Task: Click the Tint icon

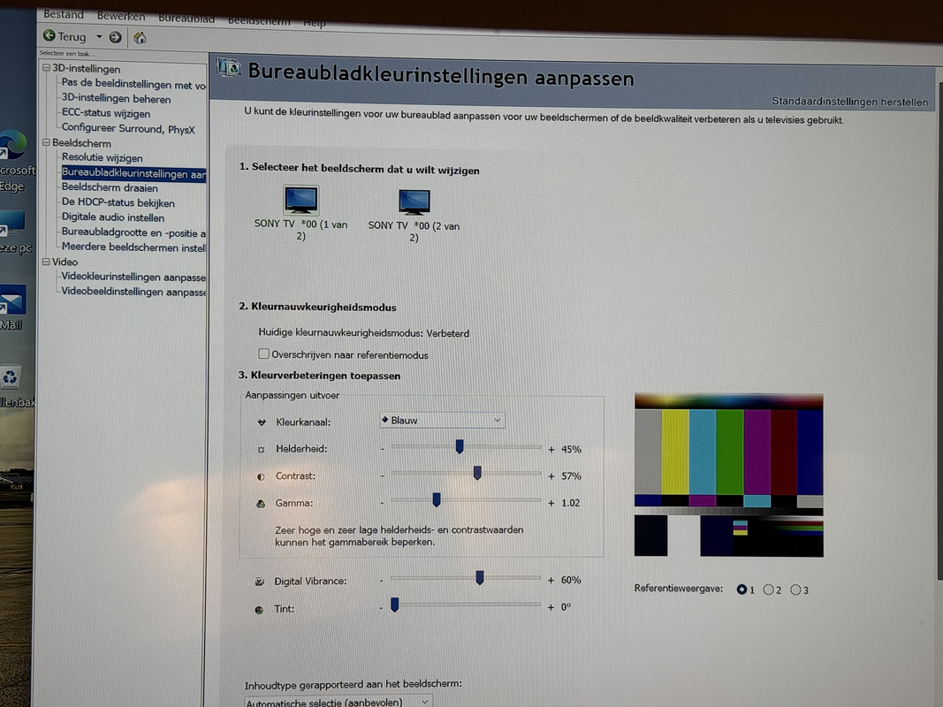Action: (x=259, y=610)
